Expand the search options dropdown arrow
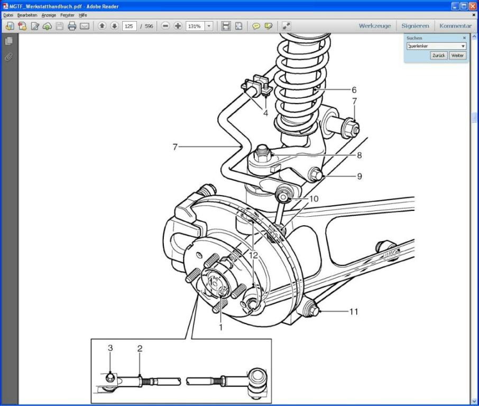Viewport: 479px width, 406px height. [x=463, y=47]
